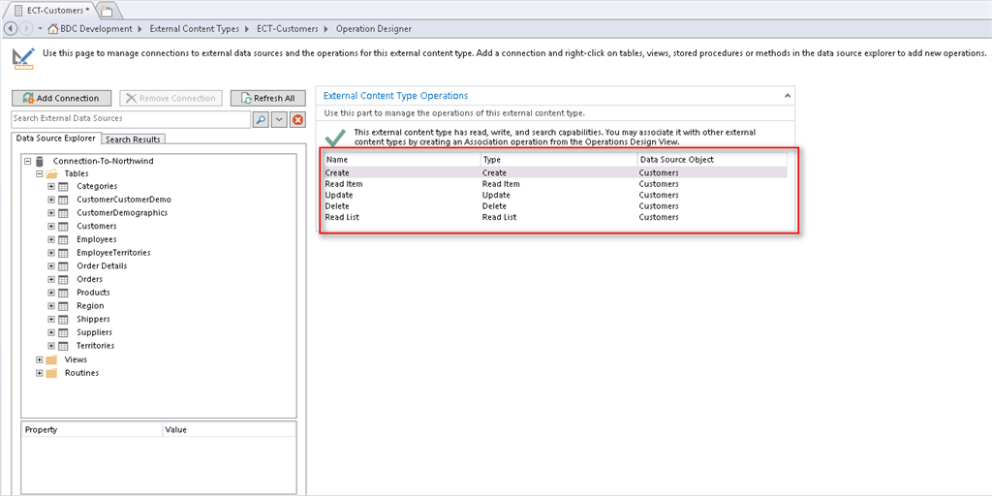Open a new tab with the new-tab icon
992x496 pixels.
click(107, 12)
